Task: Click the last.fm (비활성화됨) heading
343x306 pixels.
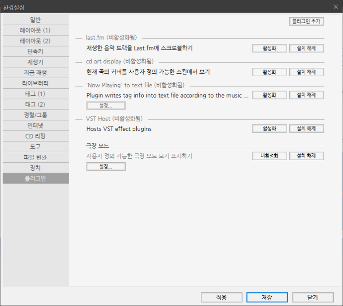Action: pyautogui.click(x=111, y=38)
